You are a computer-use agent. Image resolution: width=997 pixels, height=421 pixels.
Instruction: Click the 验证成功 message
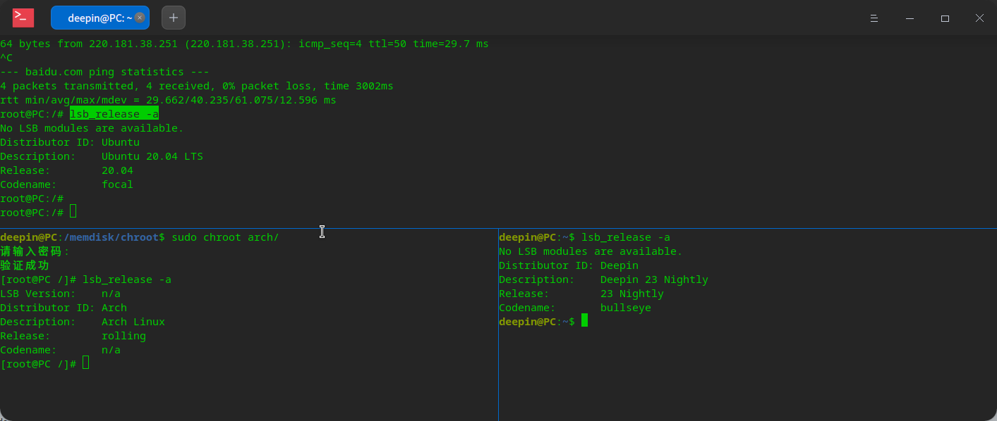[25, 265]
